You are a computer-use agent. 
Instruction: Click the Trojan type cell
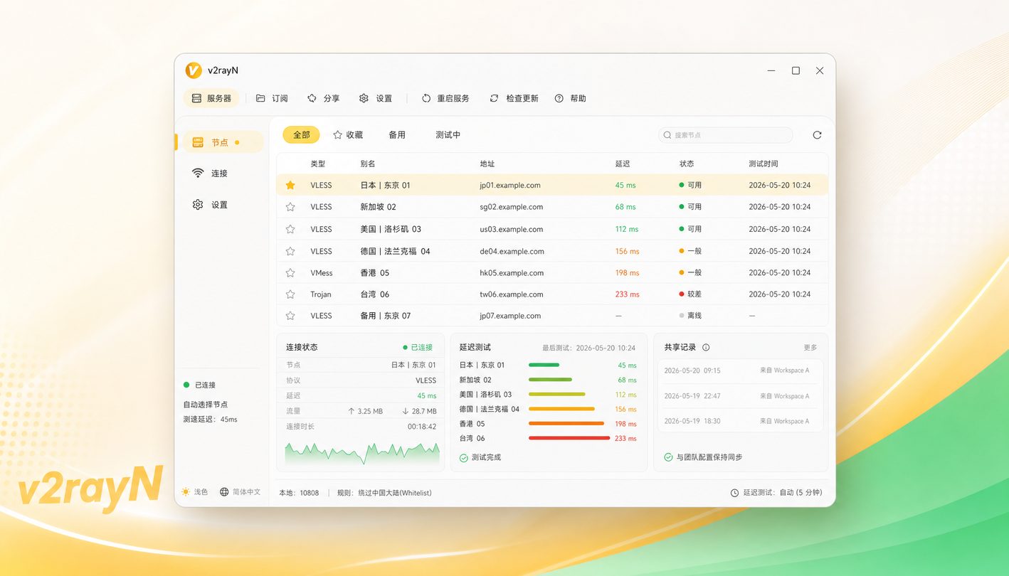[x=321, y=294]
